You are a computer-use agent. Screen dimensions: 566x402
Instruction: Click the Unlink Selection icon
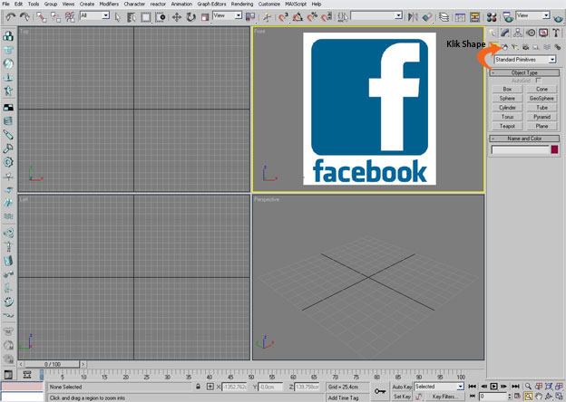point(55,17)
